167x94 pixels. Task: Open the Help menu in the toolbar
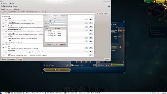tap(12, 3)
